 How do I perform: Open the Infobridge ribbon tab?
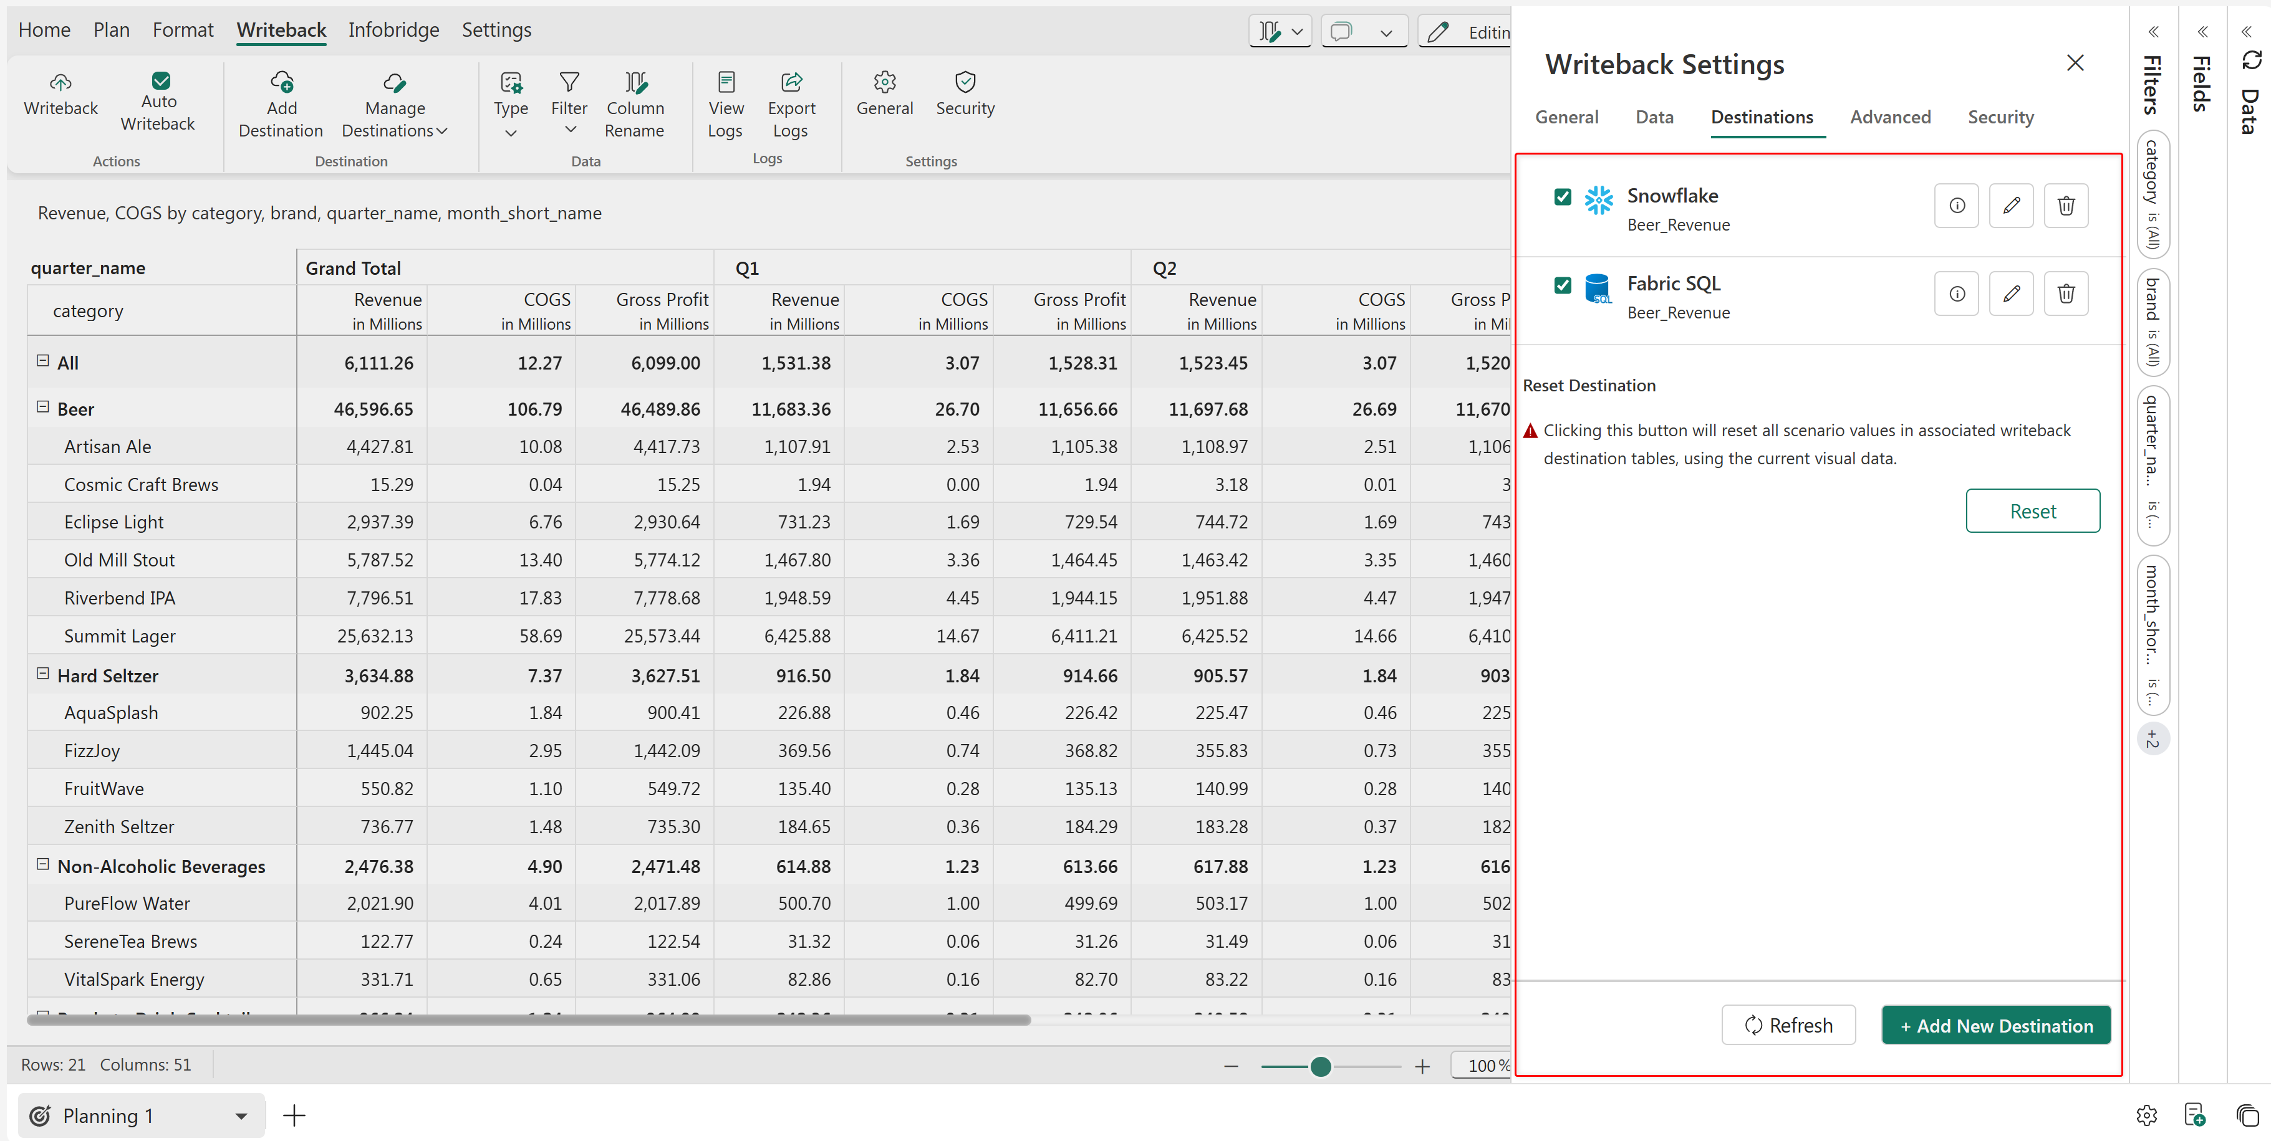pyautogui.click(x=393, y=30)
